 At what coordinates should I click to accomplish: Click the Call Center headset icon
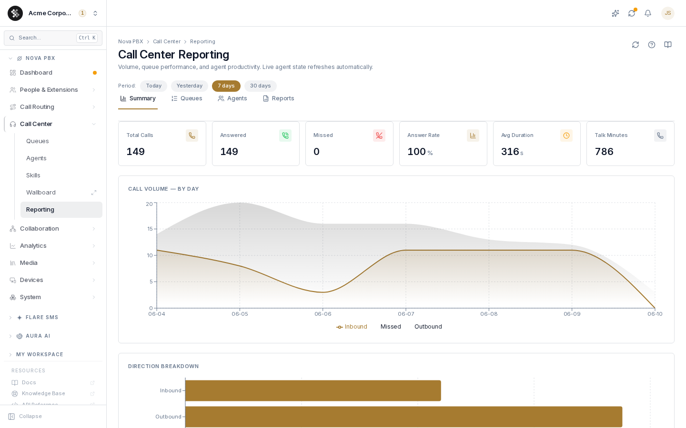[13, 124]
